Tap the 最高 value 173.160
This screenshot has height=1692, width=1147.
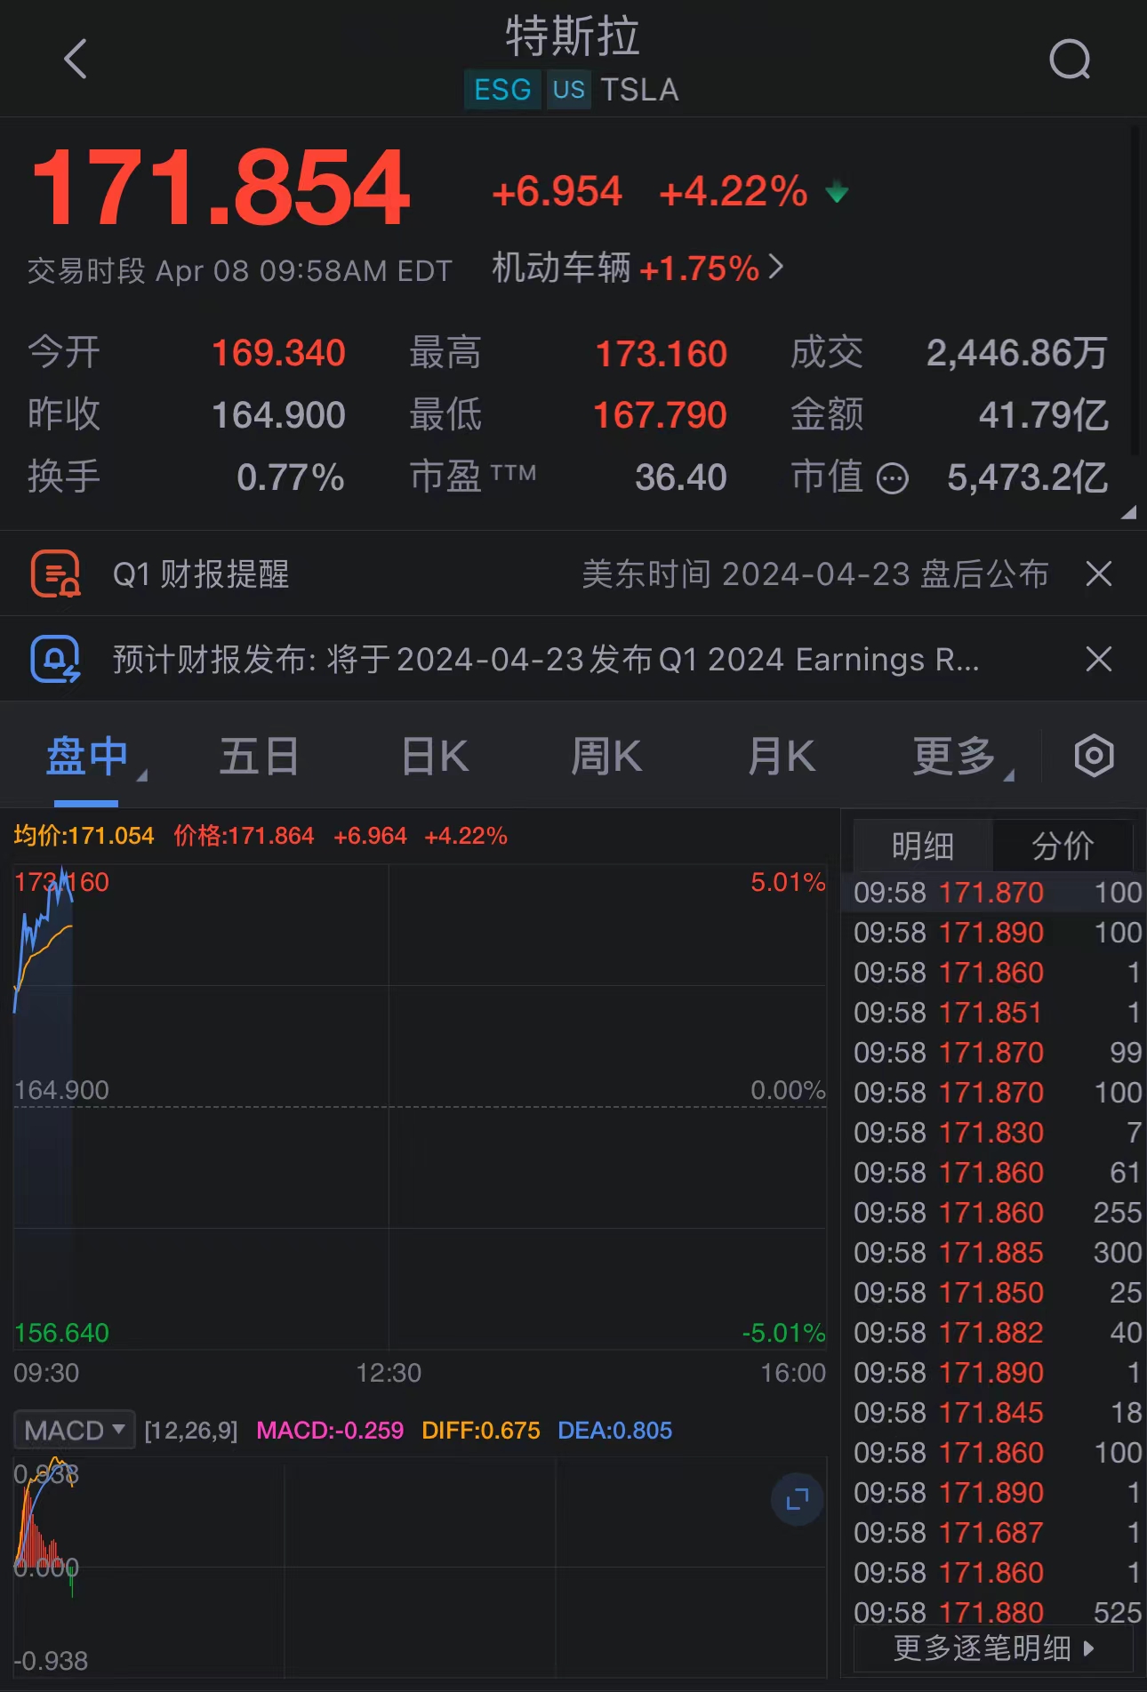tap(662, 354)
